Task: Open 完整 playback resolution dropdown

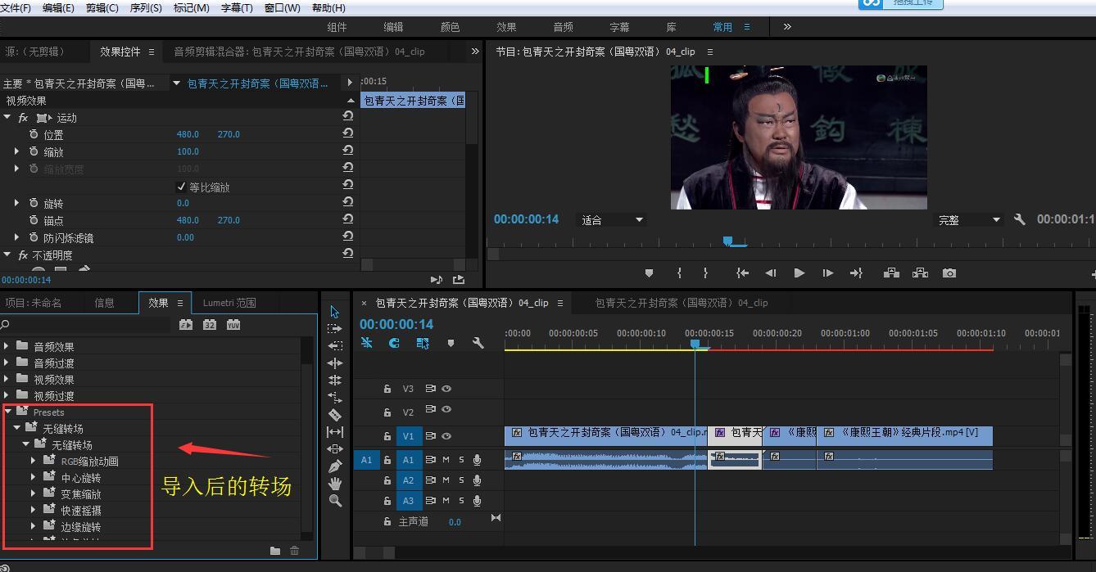Action: point(969,219)
